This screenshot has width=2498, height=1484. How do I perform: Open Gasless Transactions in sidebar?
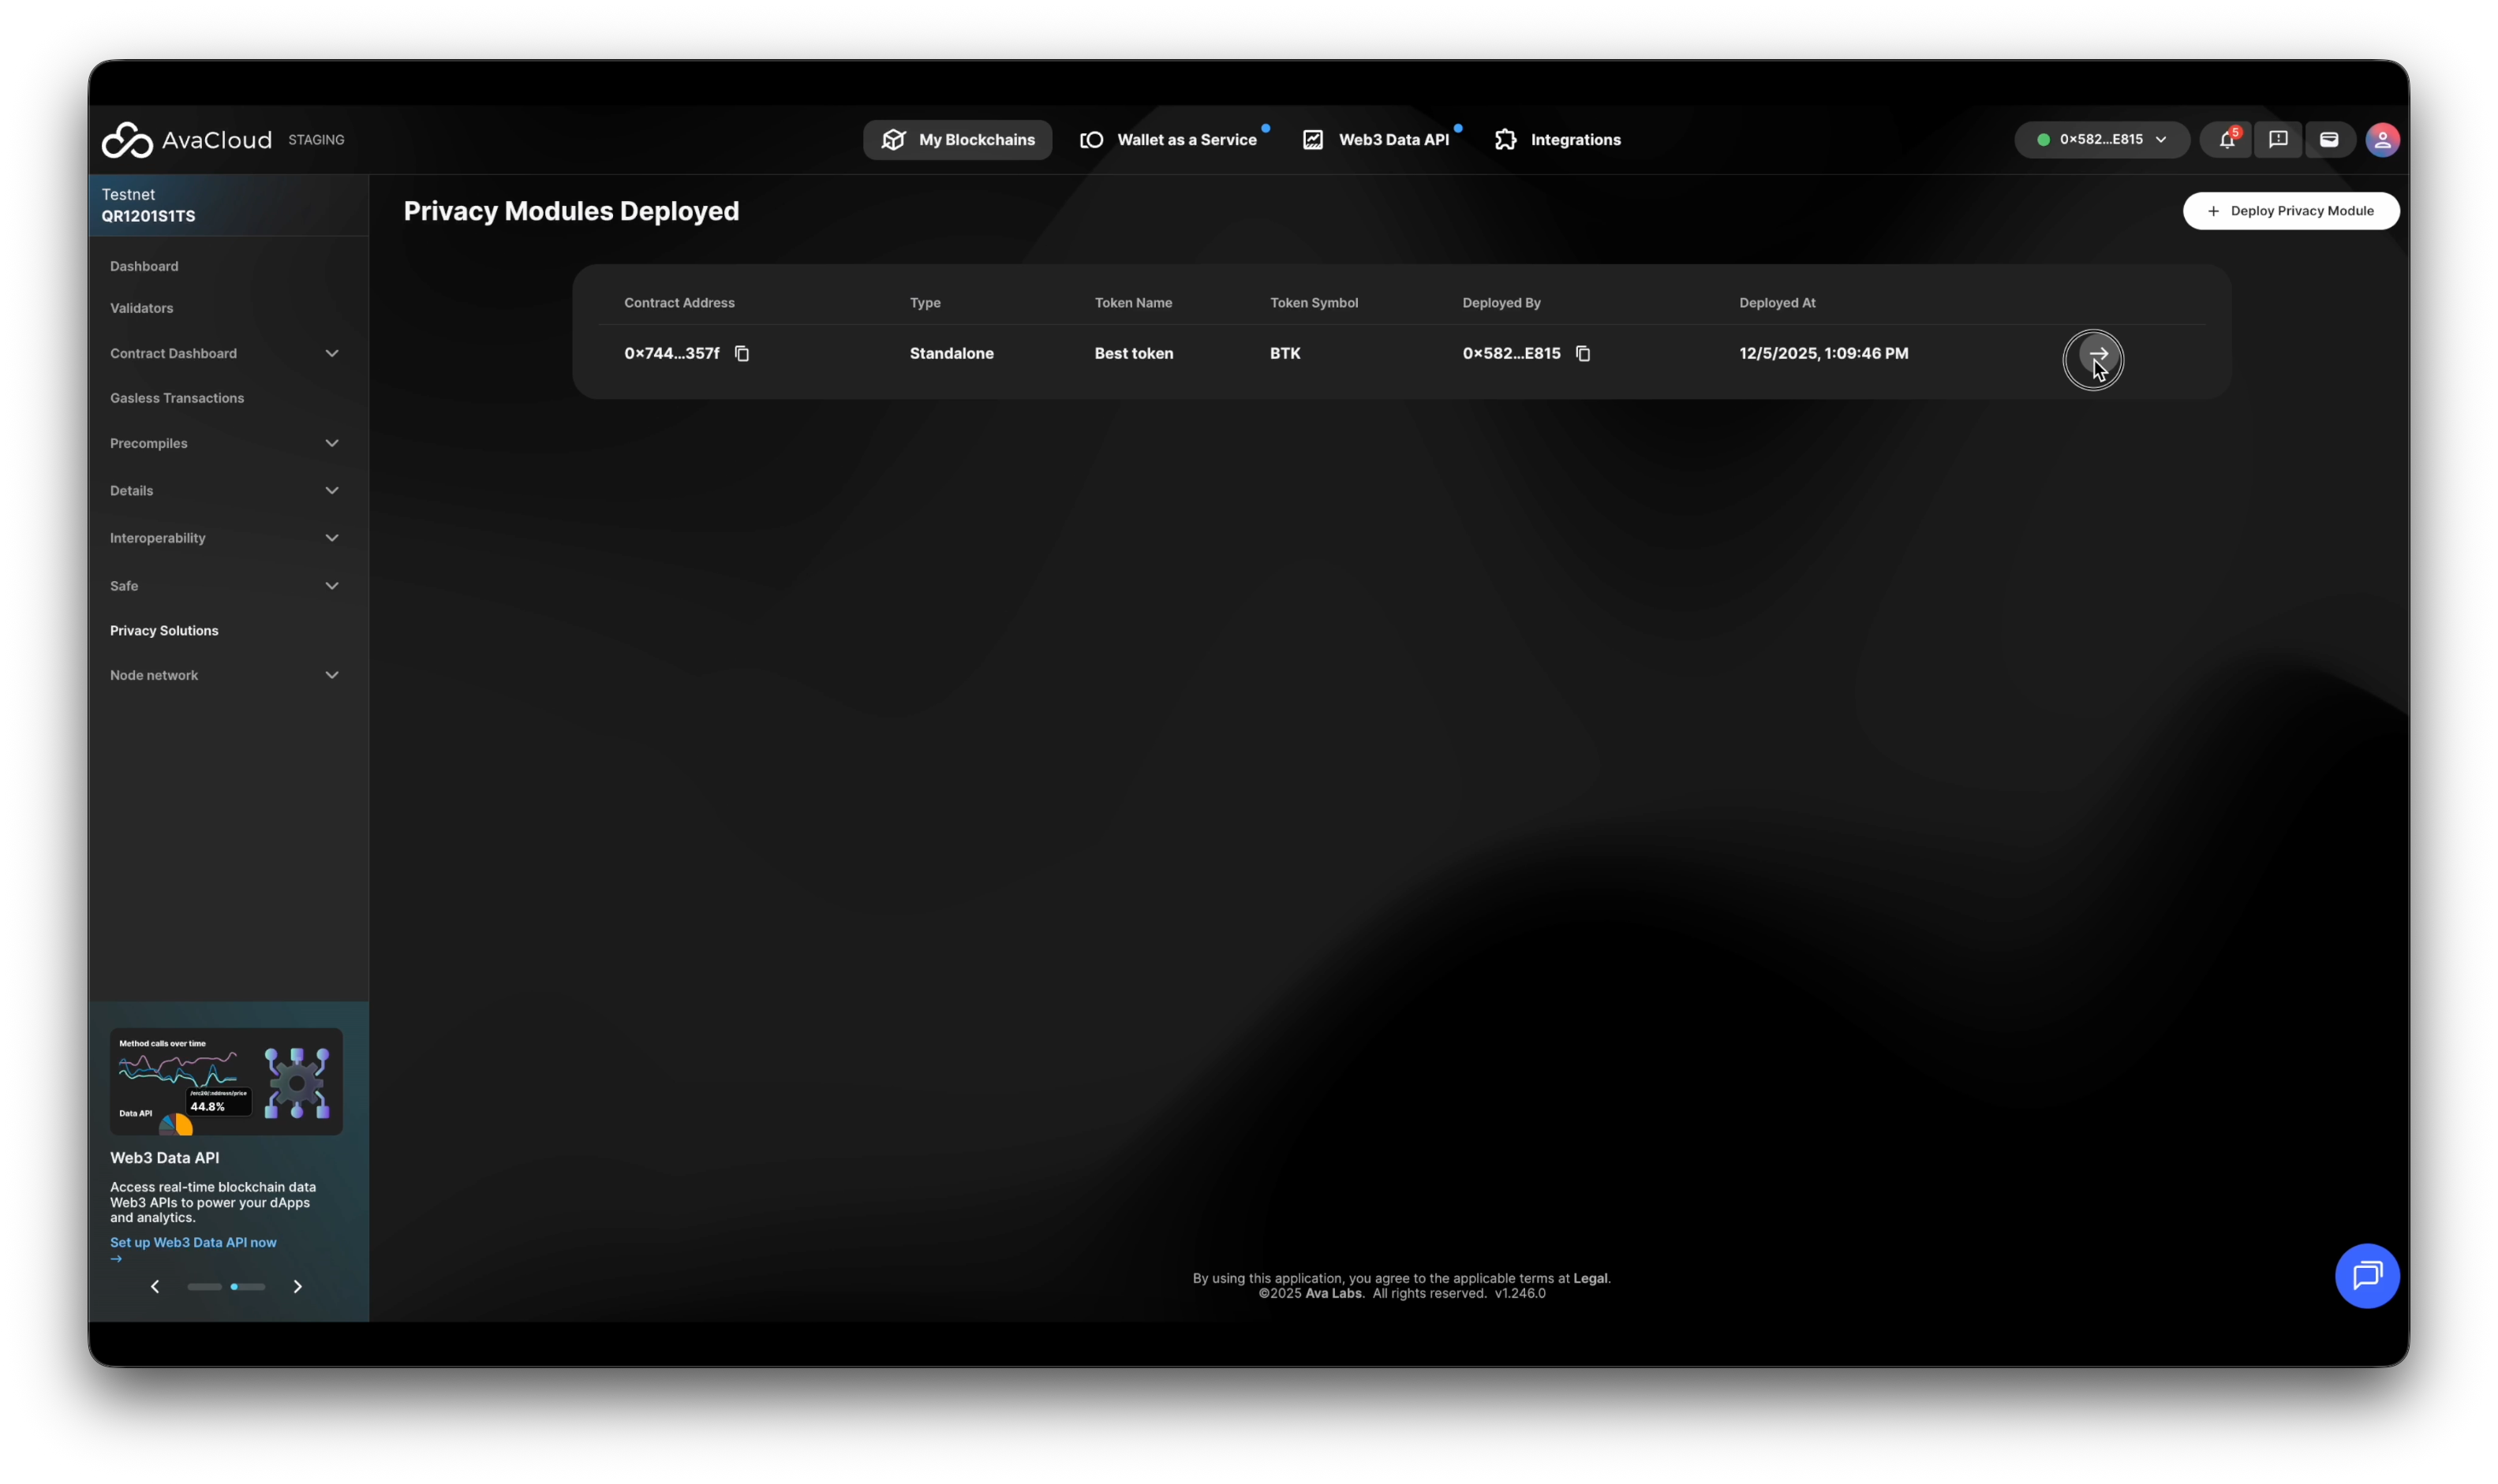pyautogui.click(x=177, y=398)
